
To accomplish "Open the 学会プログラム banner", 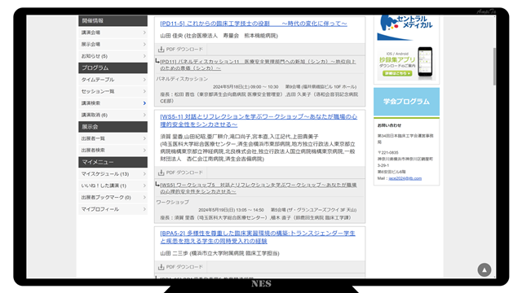I will (406, 102).
